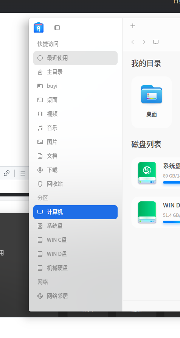This screenshot has width=180, height=338.
Task: Click the home icon beside 主目录
Action: (x=40, y=72)
